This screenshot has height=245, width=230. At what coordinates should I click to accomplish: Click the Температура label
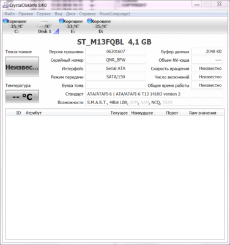[x=18, y=86]
